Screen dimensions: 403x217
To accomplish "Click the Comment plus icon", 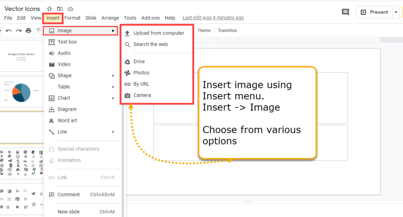I will [x=52, y=195].
